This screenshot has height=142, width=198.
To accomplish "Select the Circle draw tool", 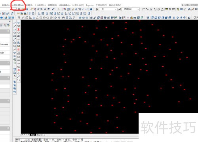I will click(15, 43).
